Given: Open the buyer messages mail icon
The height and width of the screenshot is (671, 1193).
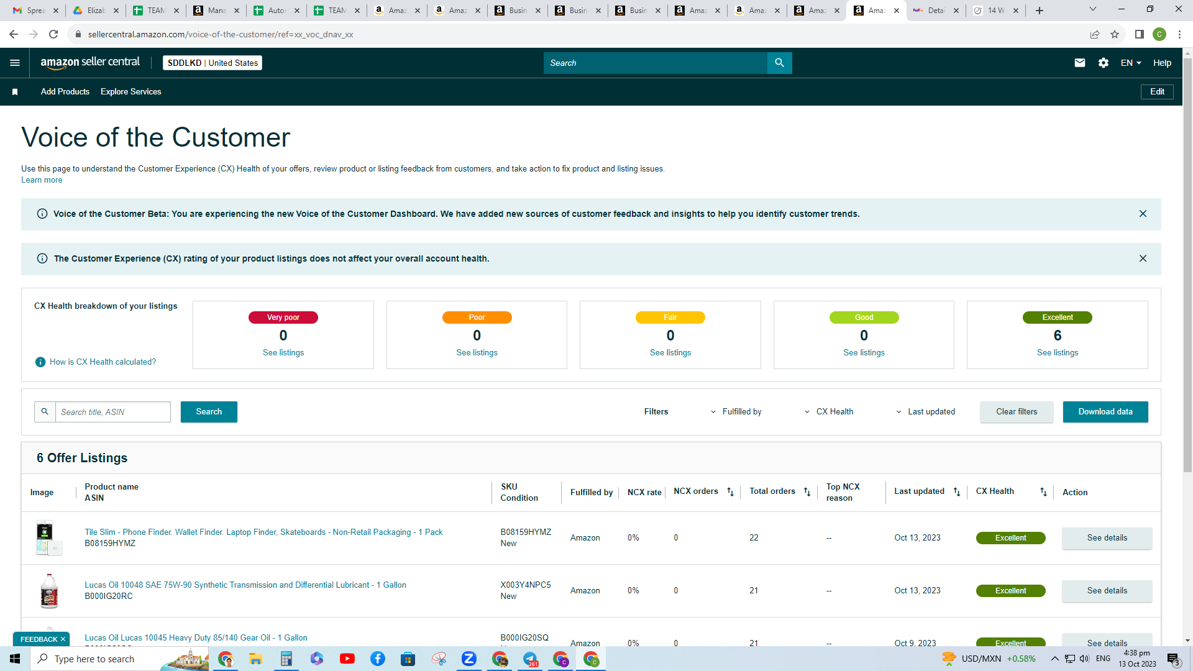Looking at the screenshot, I should click(1080, 63).
